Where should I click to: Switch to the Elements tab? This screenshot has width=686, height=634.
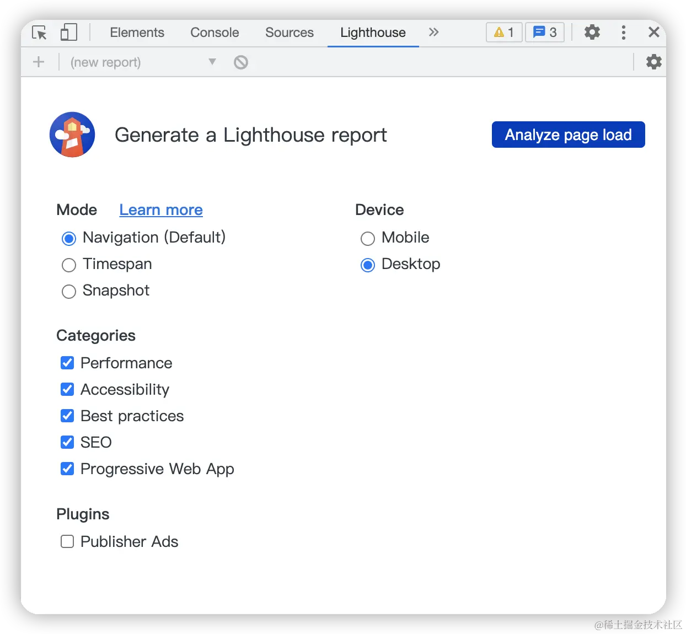click(x=137, y=33)
